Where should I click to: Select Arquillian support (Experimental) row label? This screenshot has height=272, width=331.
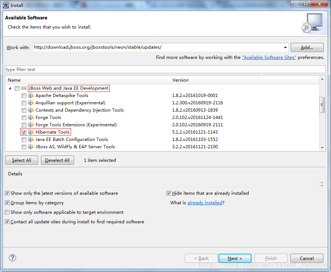(x=70, y=103)
